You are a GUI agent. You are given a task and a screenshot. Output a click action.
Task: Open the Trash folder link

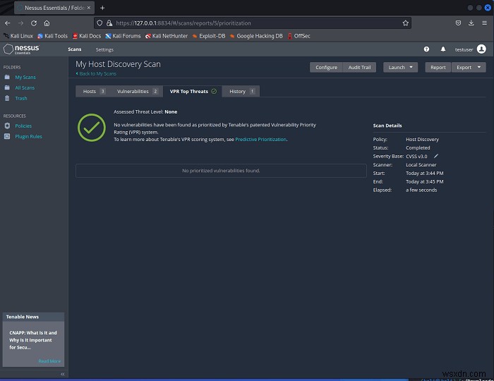click(21, 98)
